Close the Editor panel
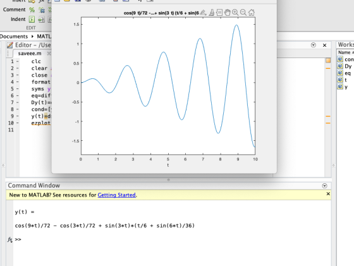 coord(325,45)
